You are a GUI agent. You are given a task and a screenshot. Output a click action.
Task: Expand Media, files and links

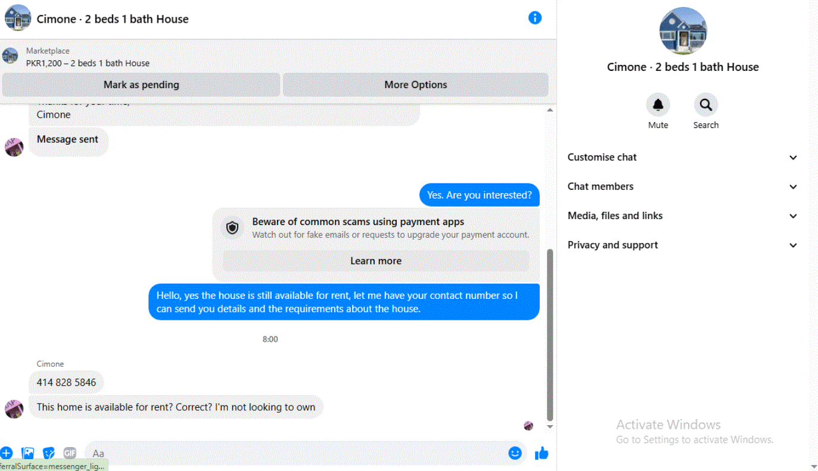point(682,216)
